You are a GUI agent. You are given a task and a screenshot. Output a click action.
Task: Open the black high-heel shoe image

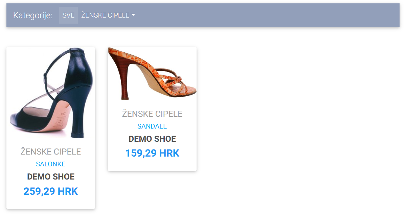[x=51, y=92]
